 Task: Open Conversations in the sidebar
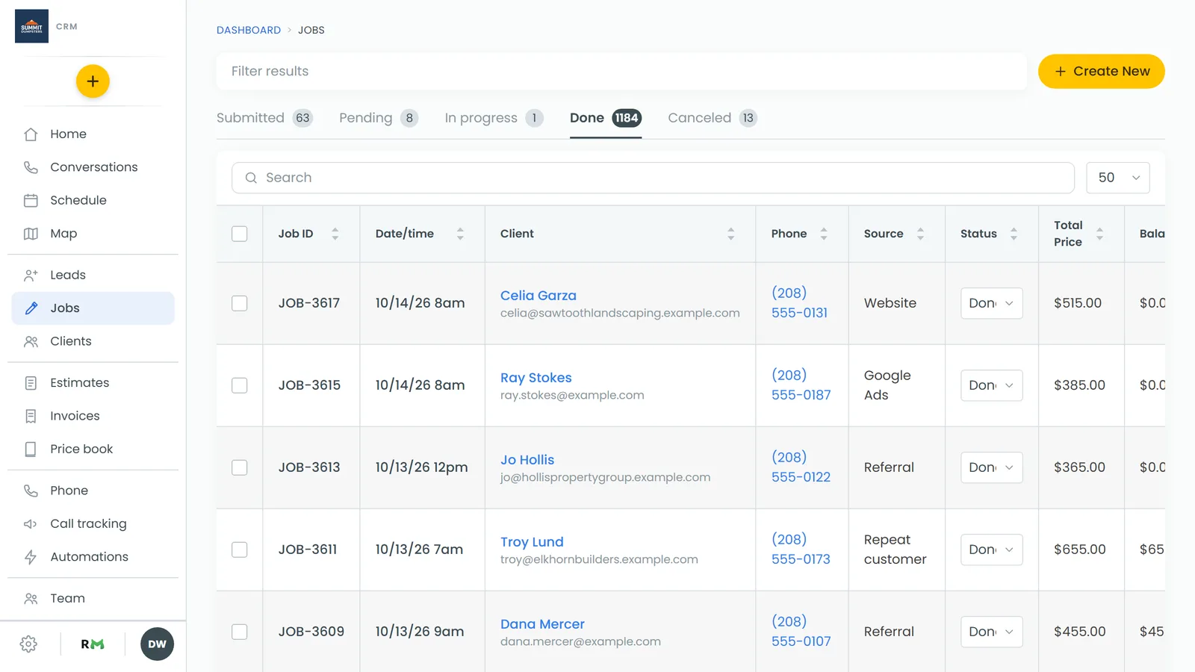[x=93, y=167]
